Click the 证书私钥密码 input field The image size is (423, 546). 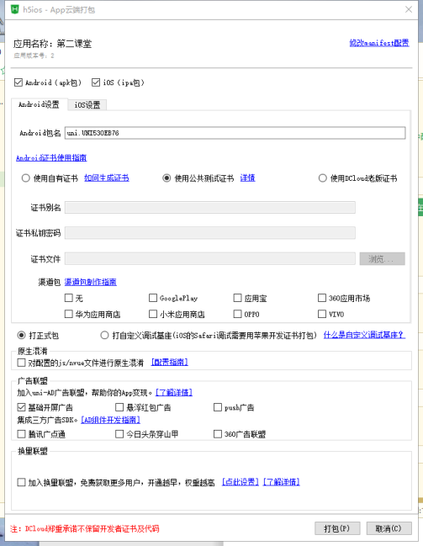pyautogui.click(x=210, y=233)
